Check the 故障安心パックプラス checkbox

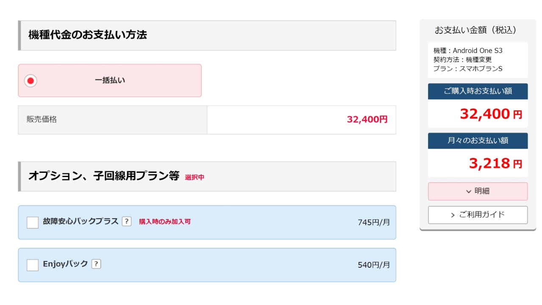[33, 222]
